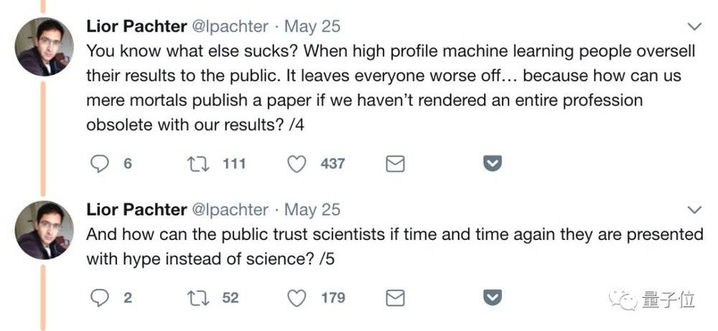Image resolution: width=718 pixels, height=331 pixels.
Task: Click the first tweet's profile avatar
Action: click(x=44, y=47)
